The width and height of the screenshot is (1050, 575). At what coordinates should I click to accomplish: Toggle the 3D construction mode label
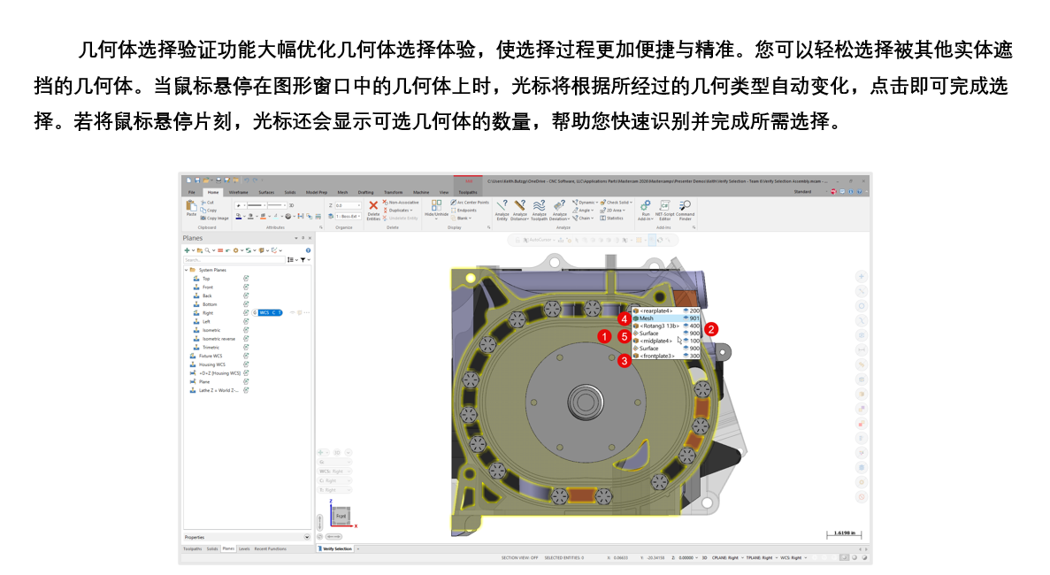point(291,205)
